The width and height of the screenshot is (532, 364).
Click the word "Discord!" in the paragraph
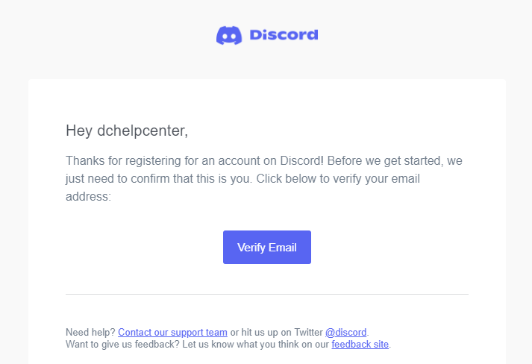point(302,160)
